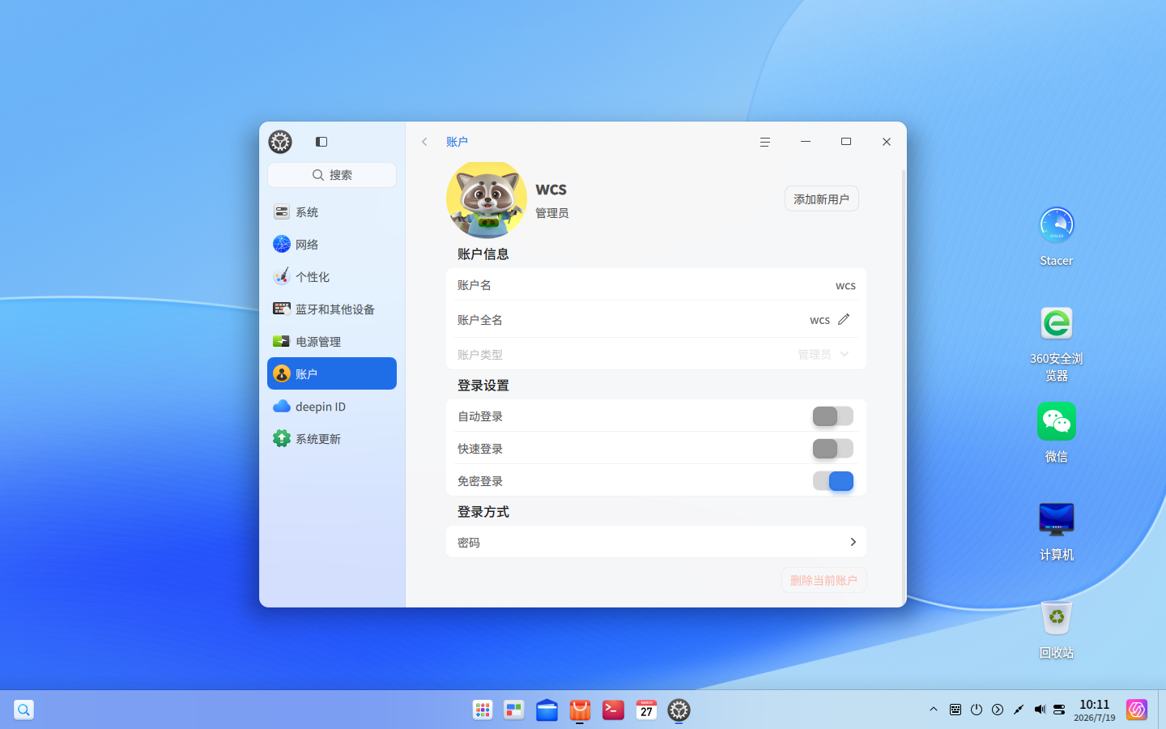Image resolution: width=1166 pixels, height=729 pixels.
Task: Open the 密码 login method row
Action: point(656,542)
